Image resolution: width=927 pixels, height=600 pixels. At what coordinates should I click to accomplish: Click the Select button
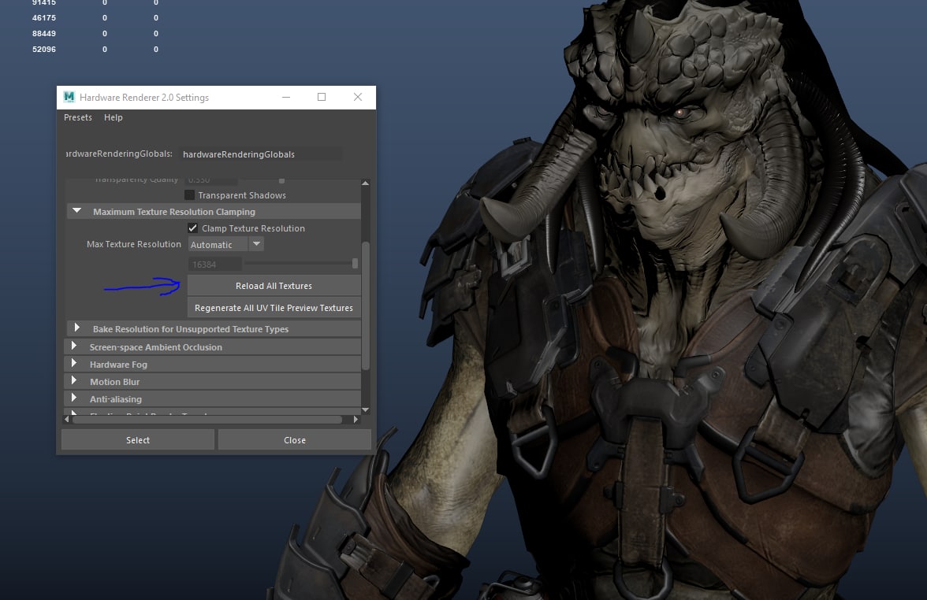tap(138, 440)
